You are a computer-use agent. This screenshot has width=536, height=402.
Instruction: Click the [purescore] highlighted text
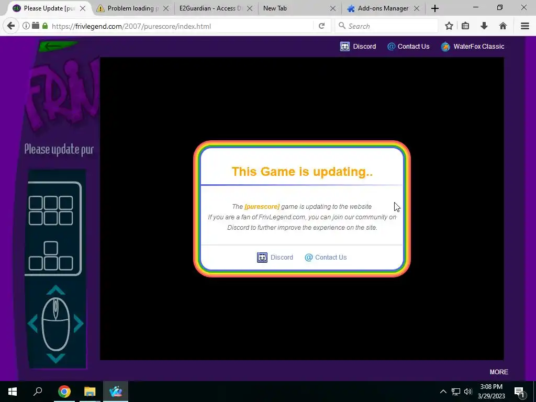tap(262, 206)
